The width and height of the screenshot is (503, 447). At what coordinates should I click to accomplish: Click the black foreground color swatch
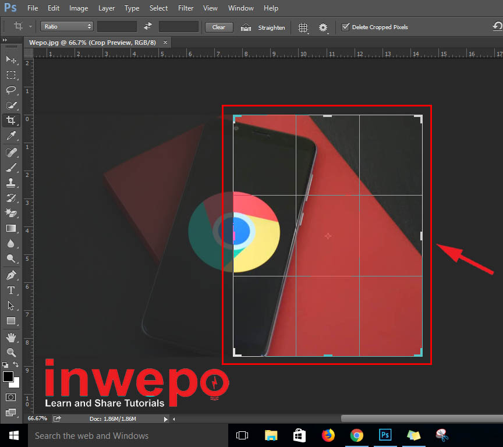[8, 377]
